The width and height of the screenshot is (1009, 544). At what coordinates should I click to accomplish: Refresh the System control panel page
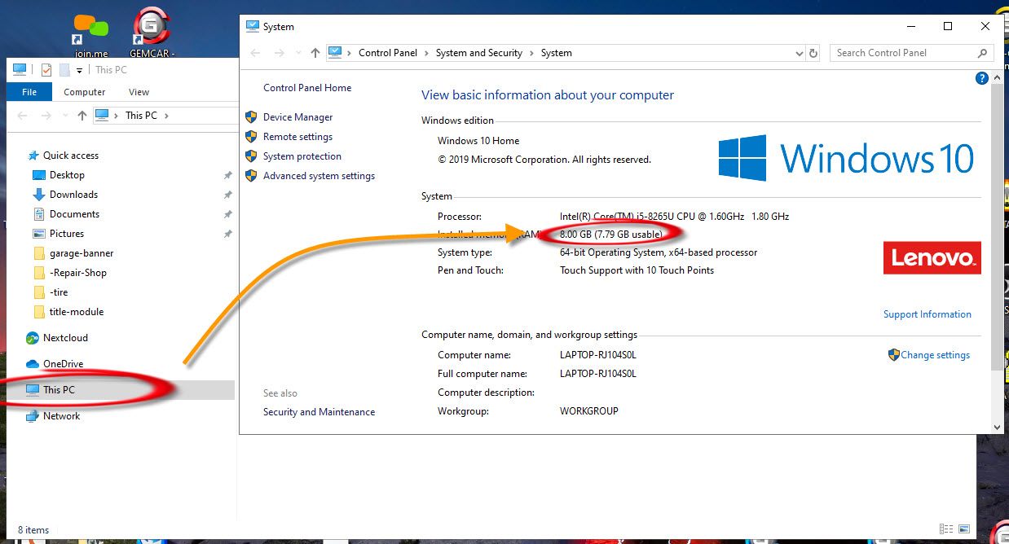tap(813, 53)
